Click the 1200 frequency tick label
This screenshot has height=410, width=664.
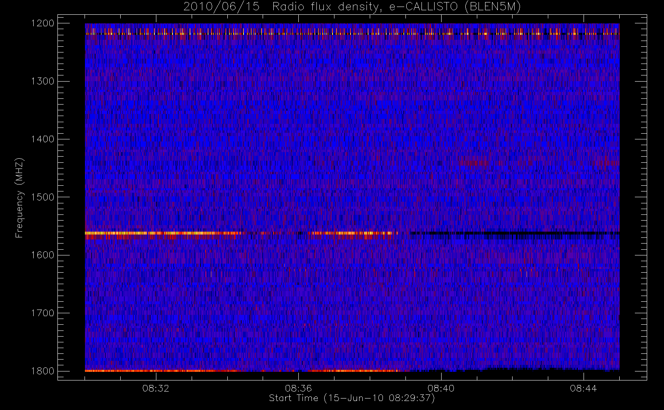point(43,23)
